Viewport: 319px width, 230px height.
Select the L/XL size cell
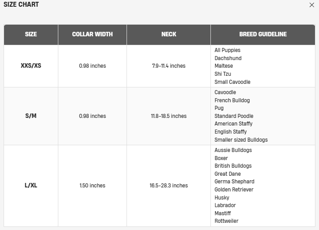tap(31, 186)
